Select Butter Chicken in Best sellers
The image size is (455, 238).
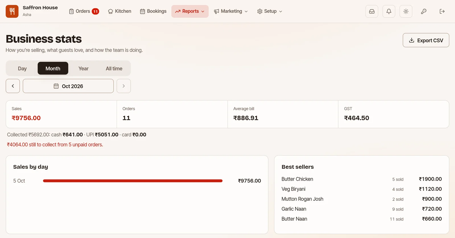click(x=362, y=179)
